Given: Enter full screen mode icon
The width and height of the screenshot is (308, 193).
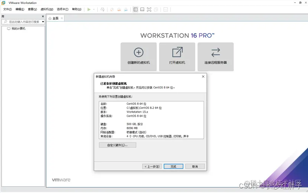Looking at the screenshot, I should tap(149, 9).
